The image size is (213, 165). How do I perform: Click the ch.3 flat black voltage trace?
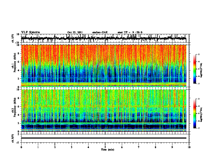pos(104,138)
